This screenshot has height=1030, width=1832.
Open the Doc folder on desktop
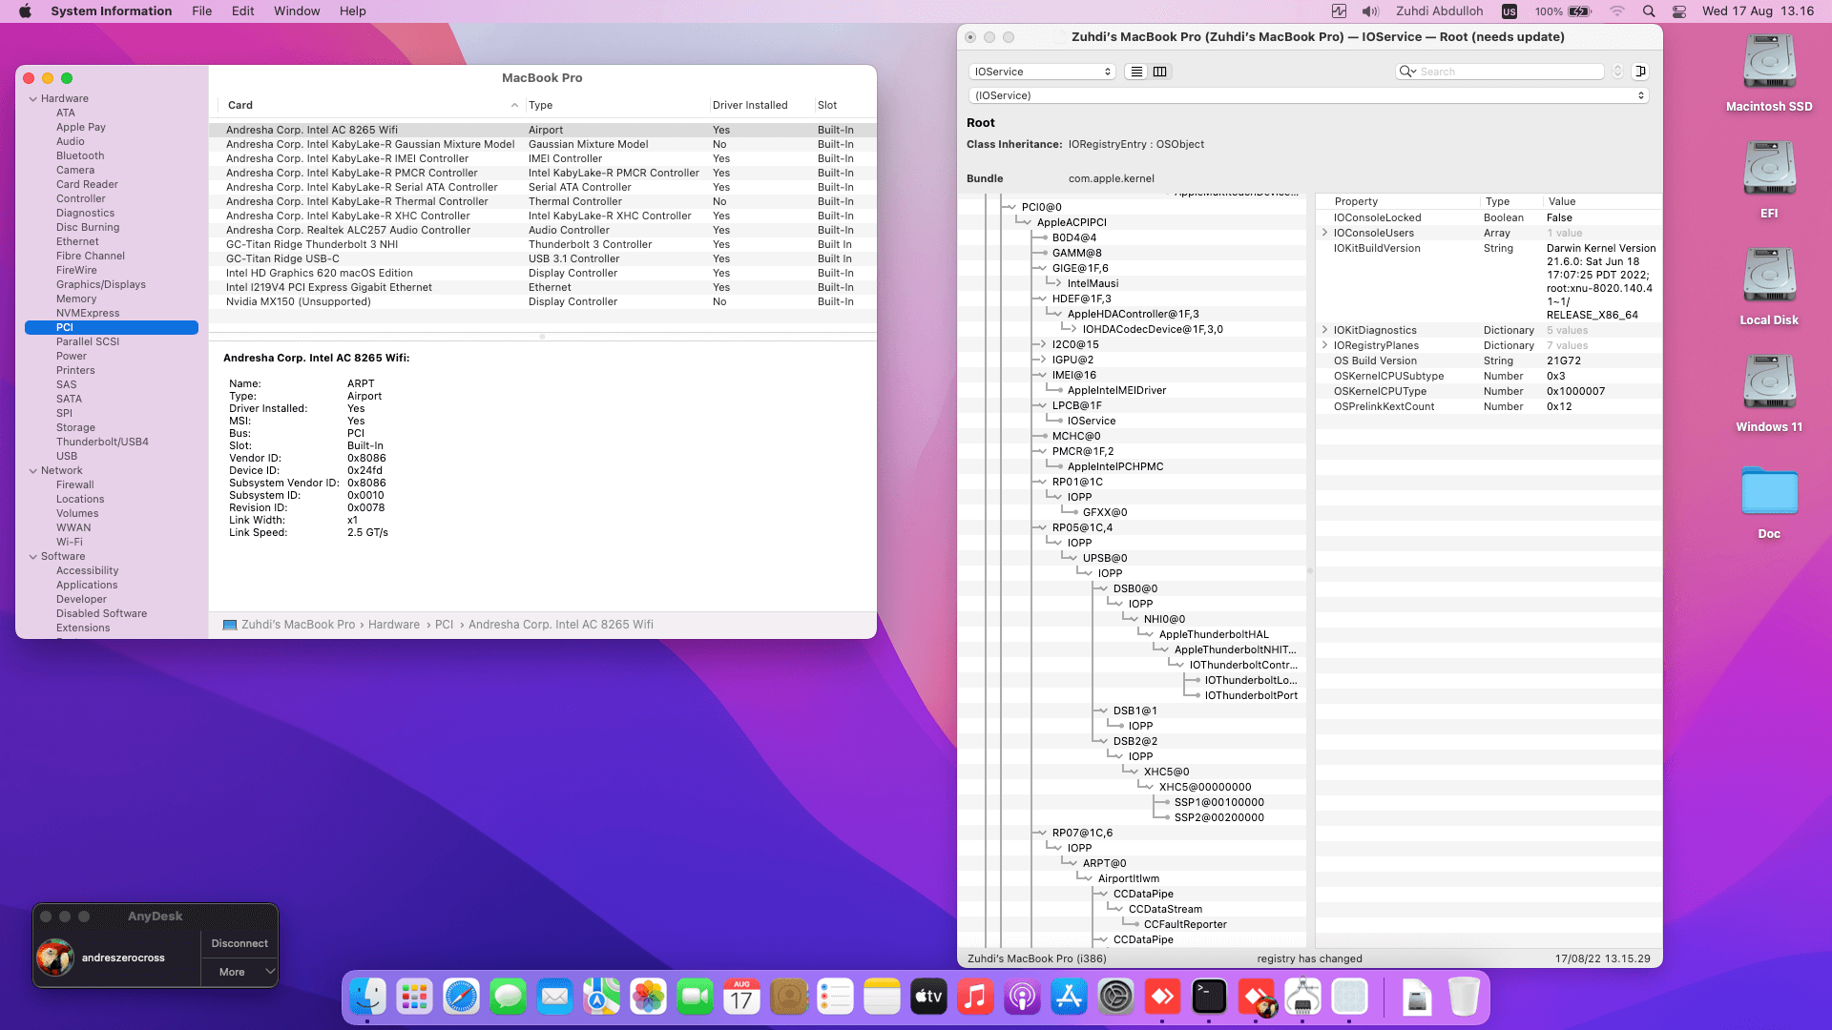(1769, 492)
